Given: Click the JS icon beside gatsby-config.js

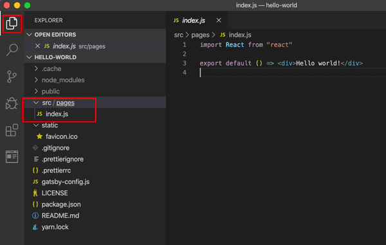Looking at the screenshot, I should (x=35, y=182).
